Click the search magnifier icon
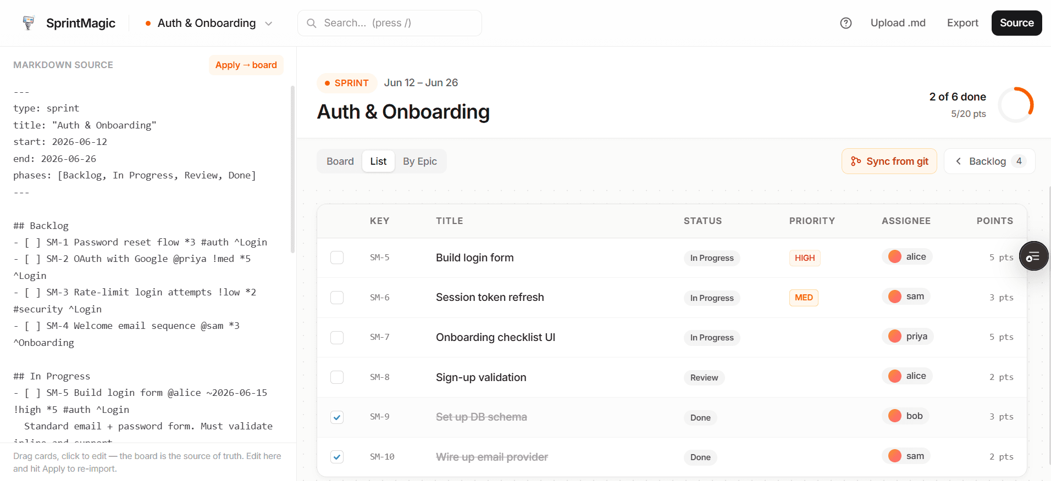1051x481 pixels. 312,23
